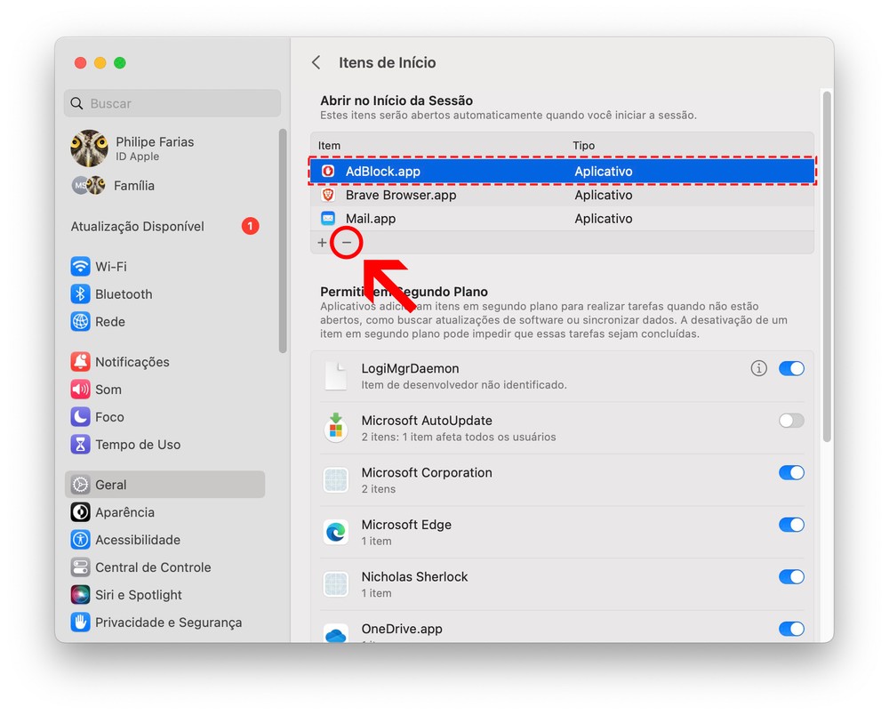889x715 pixels.
Task: Open the Central de Controle icon
Action: click(81, 567)
